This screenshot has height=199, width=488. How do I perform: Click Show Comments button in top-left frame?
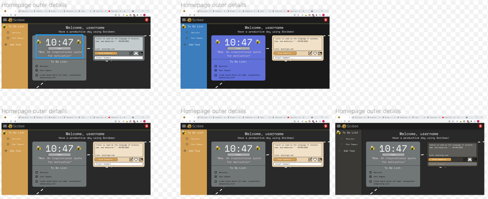click(x=106, y=53)
